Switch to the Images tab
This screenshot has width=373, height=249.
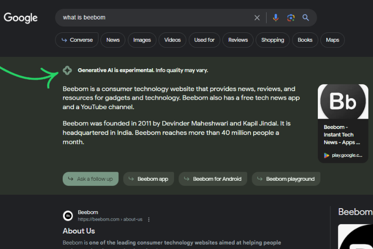pos(142,40)
